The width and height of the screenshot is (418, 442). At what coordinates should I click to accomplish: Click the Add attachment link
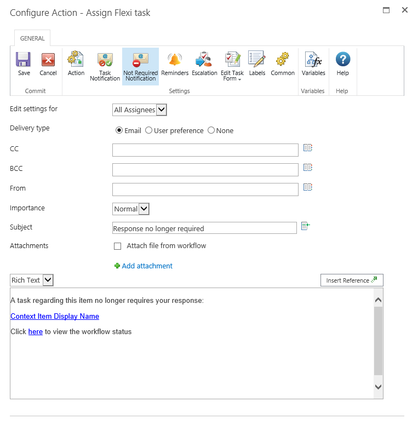tap(147, 266)
